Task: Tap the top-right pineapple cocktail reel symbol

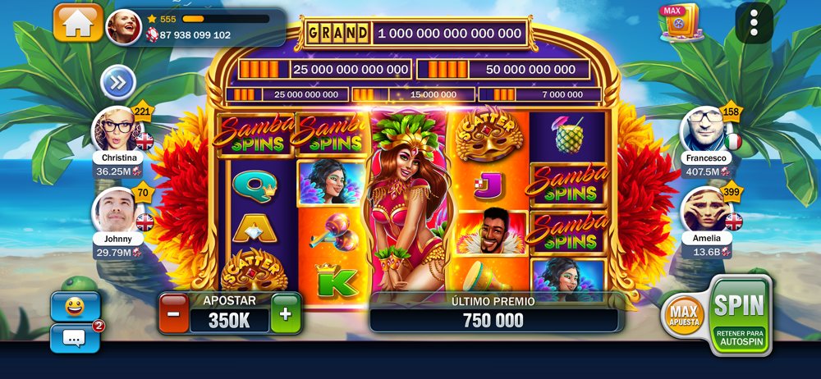Action: tap(567, 135)
